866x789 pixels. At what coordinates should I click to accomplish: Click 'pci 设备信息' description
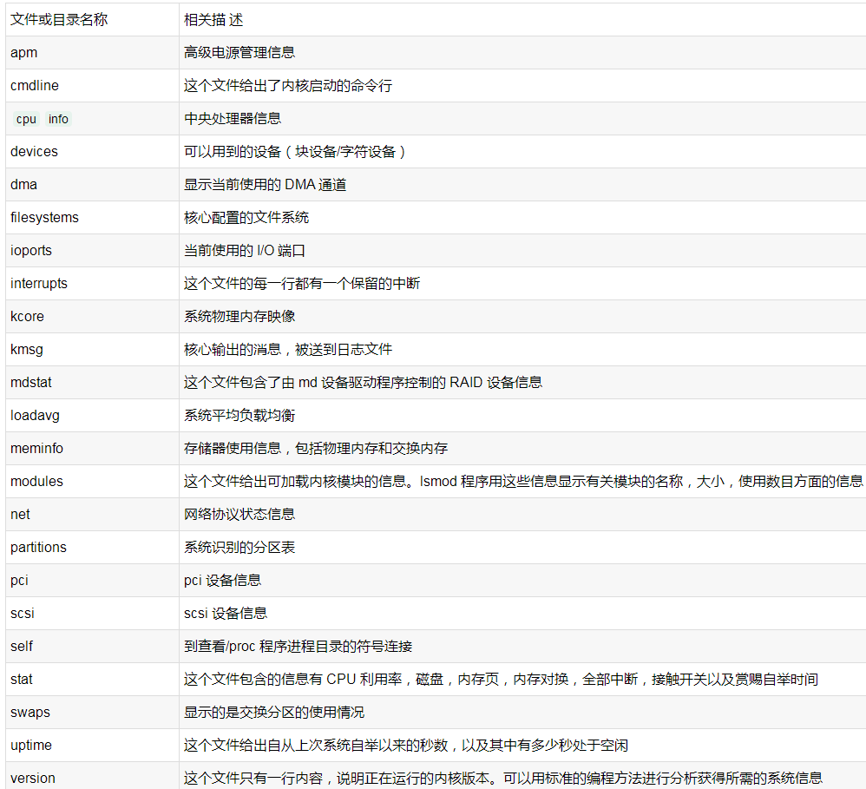pos(222,580)
